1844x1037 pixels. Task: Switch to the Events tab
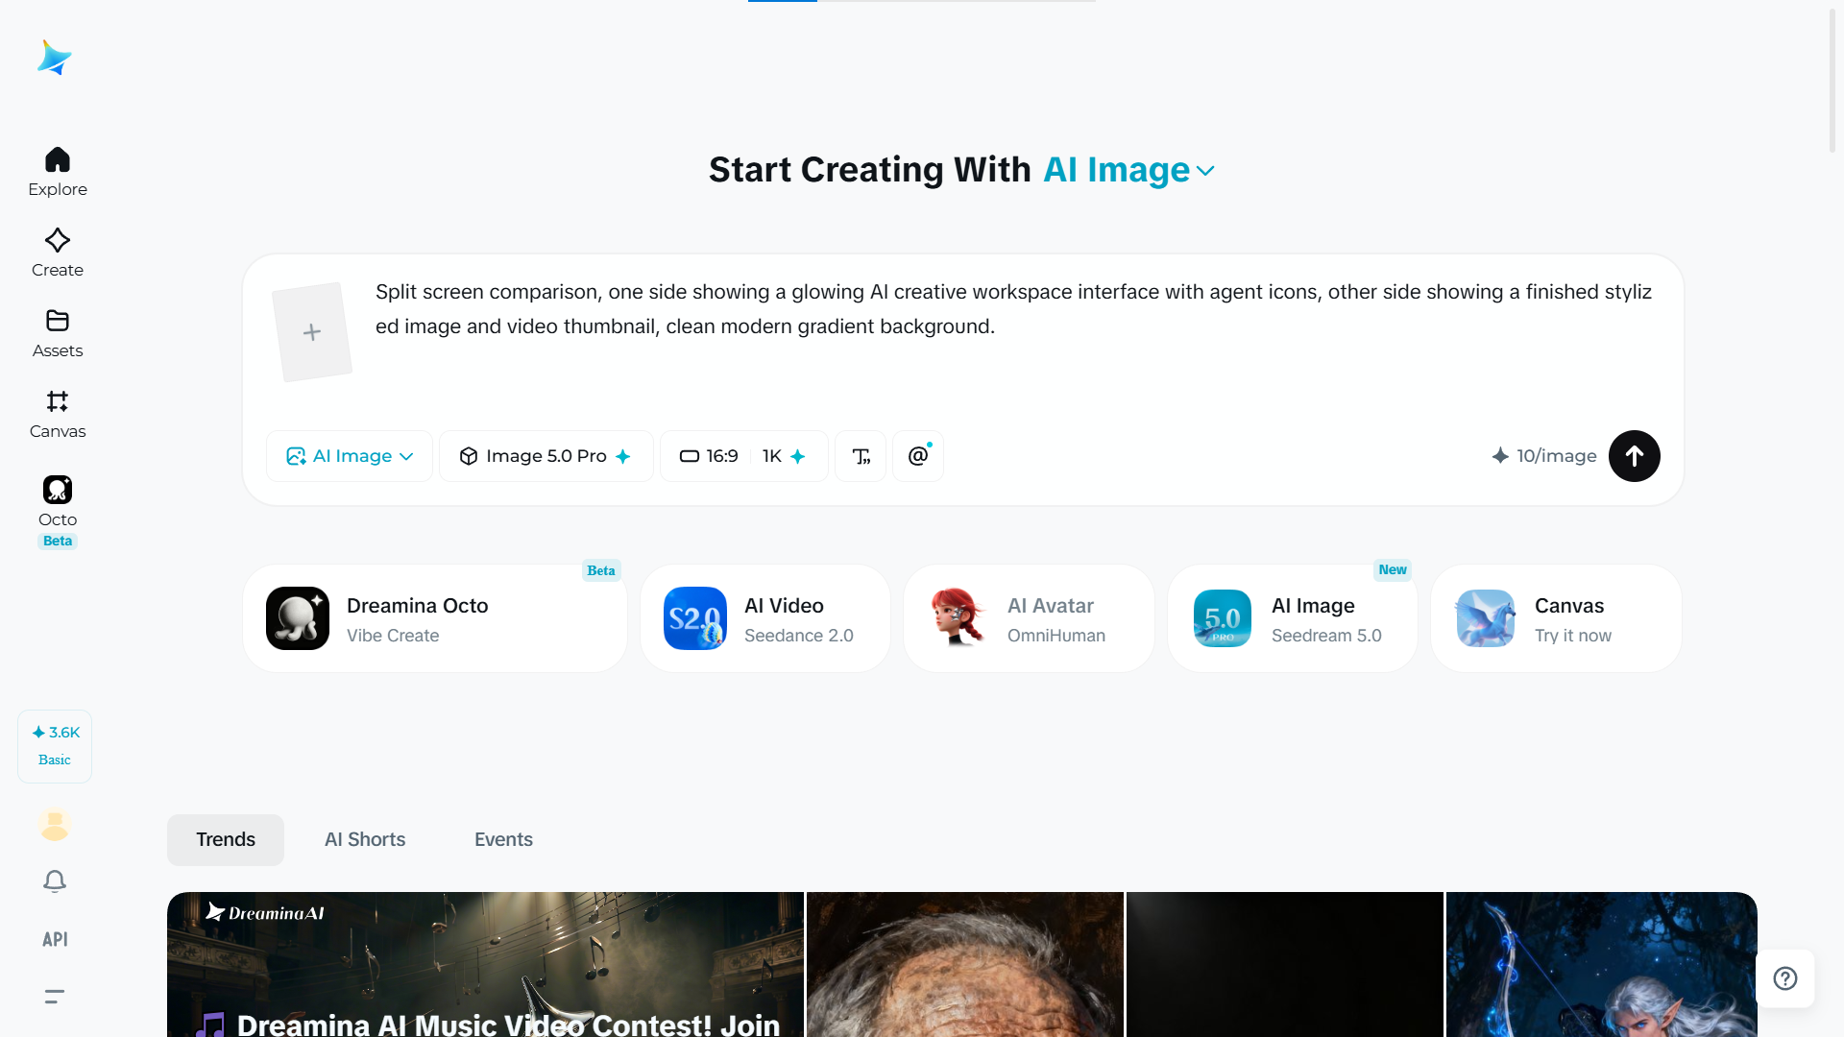[x=503, y=839]
